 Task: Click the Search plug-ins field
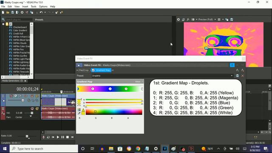tap(19, 20)
